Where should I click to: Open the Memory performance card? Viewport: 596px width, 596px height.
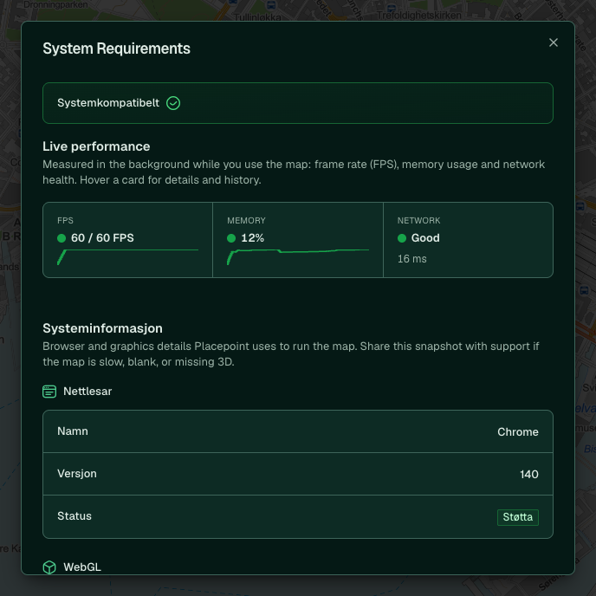[298, 240]
